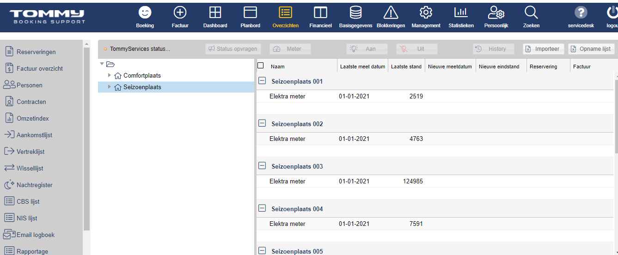Sort by Laatste meet datum column
The height and width of the screenshot is (255, 618).
(362, 67)
